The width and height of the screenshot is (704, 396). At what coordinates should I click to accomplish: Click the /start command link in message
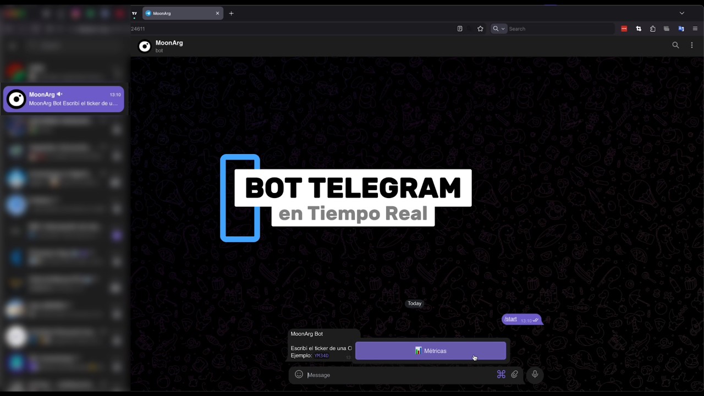510,319
